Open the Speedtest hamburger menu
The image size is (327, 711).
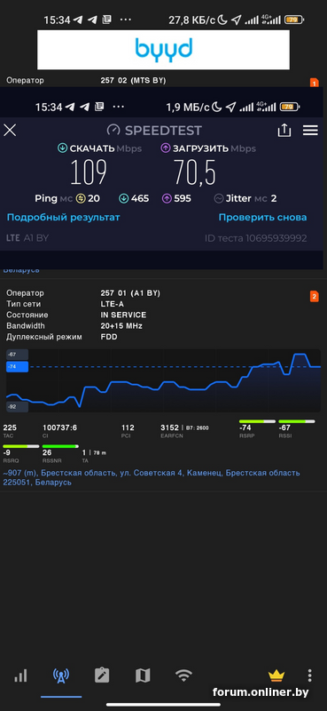(x=310, y=130)
